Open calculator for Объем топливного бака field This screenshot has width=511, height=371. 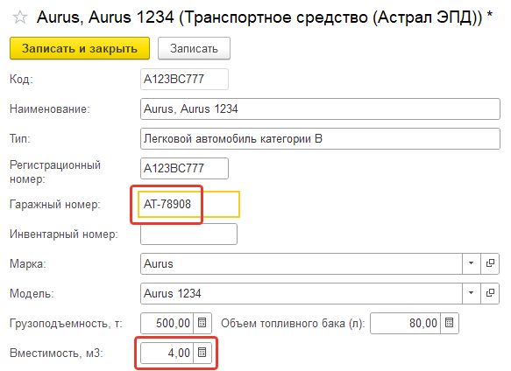pyautogui.click(x=450, y=323)
